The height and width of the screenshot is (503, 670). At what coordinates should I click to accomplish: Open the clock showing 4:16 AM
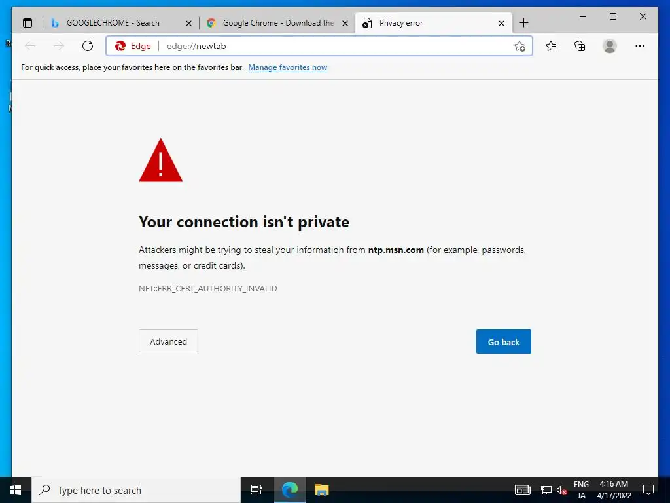pyautogui.click(x=614, y=490)
